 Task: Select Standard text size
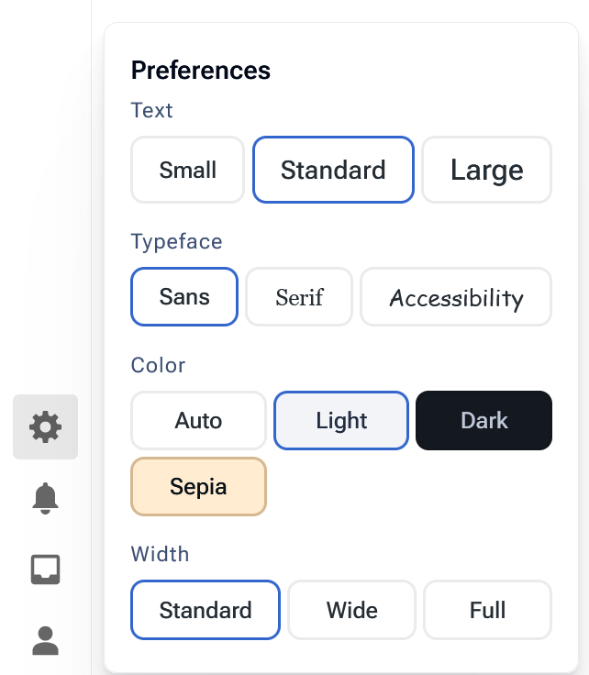point(333,170)
